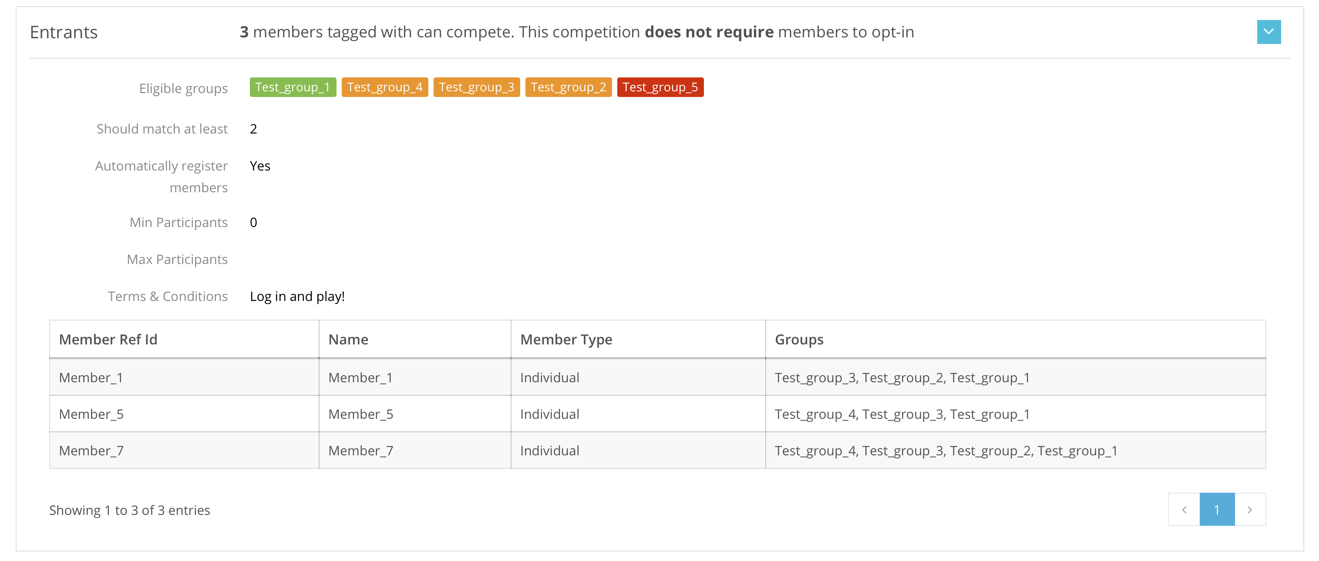The width and height of the screenshot is (1319, 561).
Task: Click the Terms & Conditions label
Action: (168, 296)
